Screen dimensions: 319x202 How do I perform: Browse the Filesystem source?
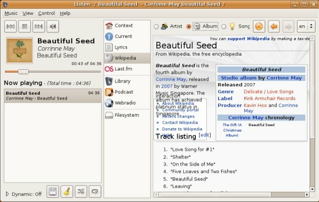pyautogui.click(x=127, y=115)
